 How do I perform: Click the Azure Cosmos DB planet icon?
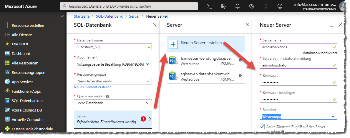(x=7, y=110)
